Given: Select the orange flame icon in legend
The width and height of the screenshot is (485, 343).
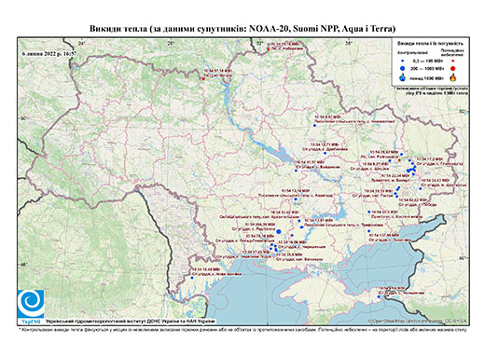Looking at the screenshot, I should tap(453, 77).
